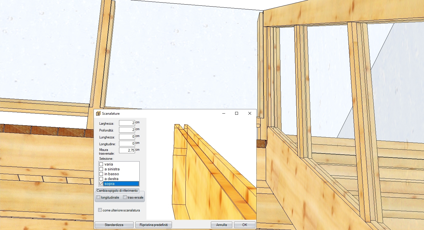Click the Larghezza input field

(x=127, y=123)
